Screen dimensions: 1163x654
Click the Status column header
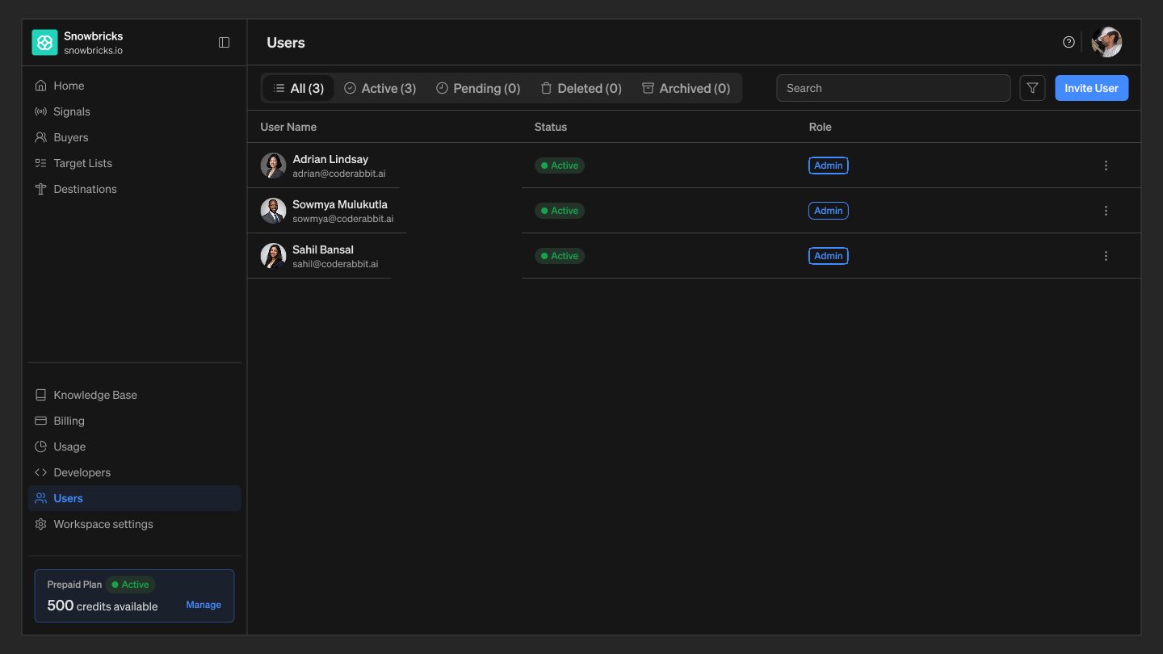pos(551,127)
